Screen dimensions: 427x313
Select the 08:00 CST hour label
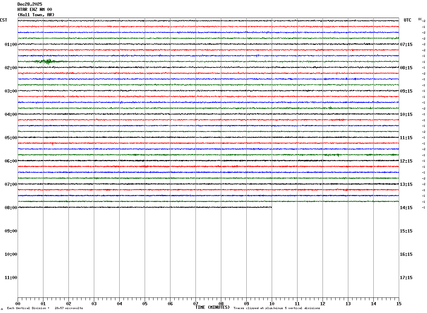click(x=11, y=208)
